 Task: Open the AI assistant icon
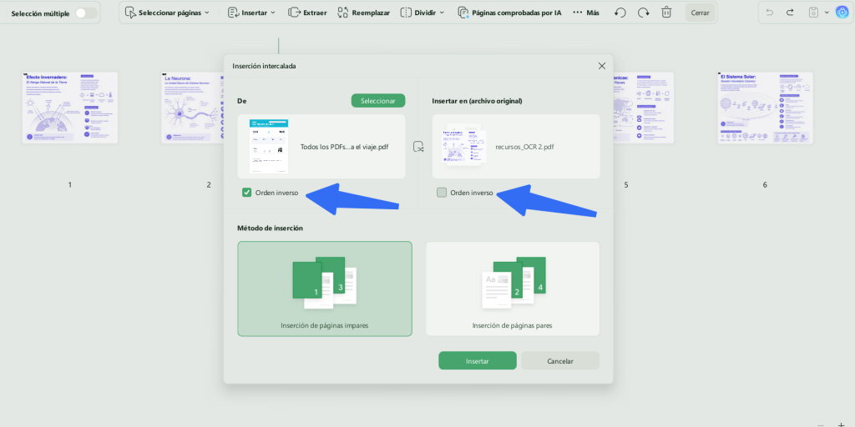842,12
